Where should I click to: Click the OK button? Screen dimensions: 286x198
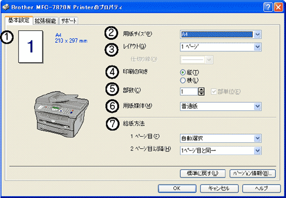point(177,188)
